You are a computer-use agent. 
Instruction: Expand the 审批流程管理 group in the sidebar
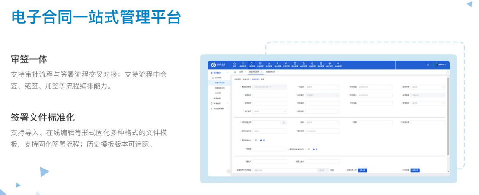pyautogui.click(x=227, y=109)
